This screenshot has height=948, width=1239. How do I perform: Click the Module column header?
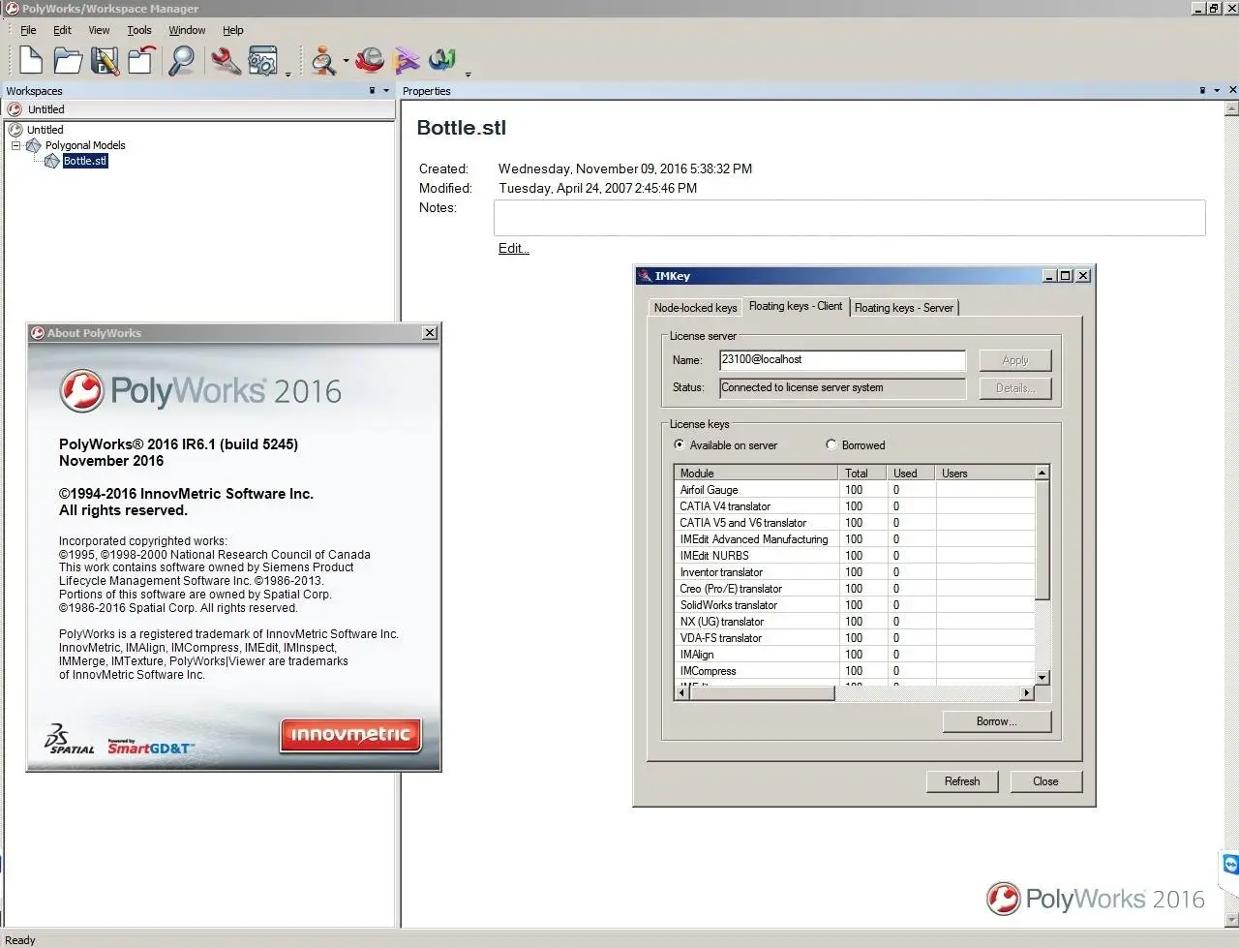[x=756, y=474]
